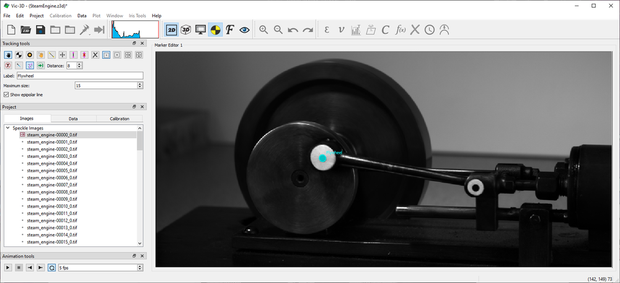620x283 pixels.
Task: Switch to the Data tab in Project panel
Action: coord(73,118)
